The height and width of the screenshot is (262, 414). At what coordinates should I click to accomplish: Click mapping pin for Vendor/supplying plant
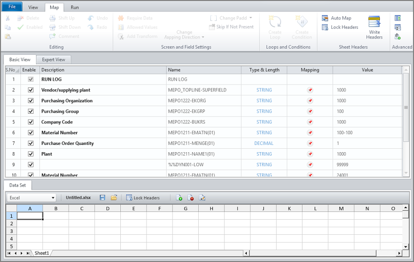[x=310, y=90]
